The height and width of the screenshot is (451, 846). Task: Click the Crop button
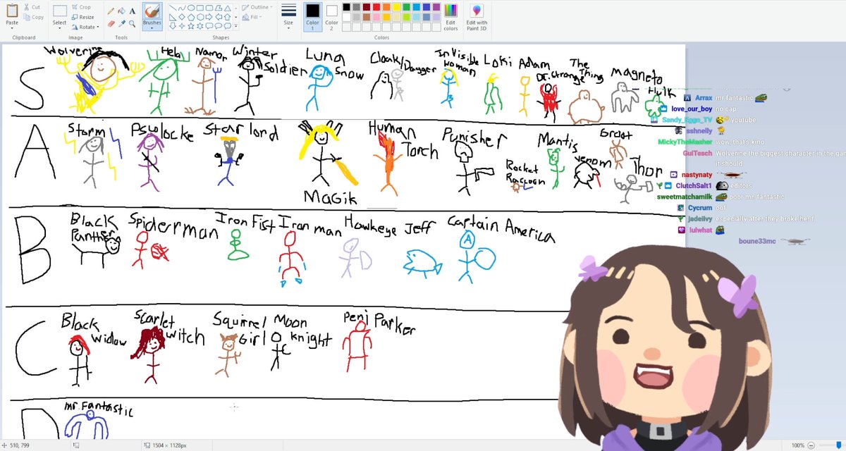pos(80,7)
